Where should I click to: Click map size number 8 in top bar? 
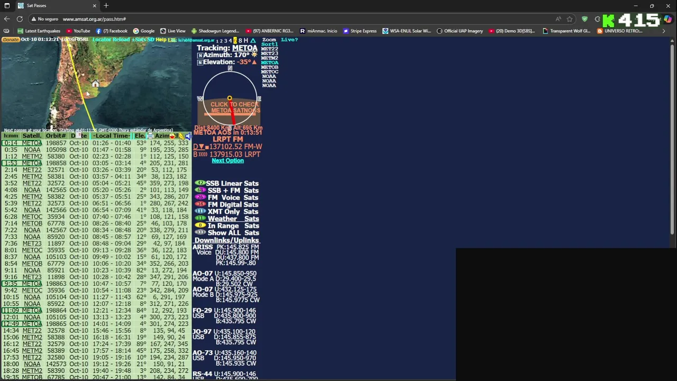click(240, 40)
